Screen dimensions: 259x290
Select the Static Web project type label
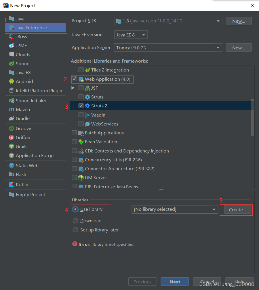[27, 165]
